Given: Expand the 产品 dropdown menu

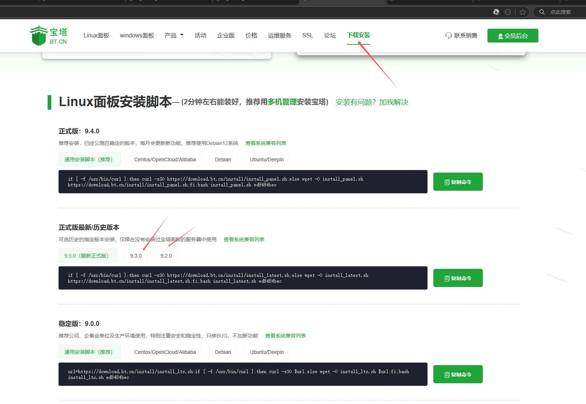Looking at the screenshot, I should tap(174, 35).
